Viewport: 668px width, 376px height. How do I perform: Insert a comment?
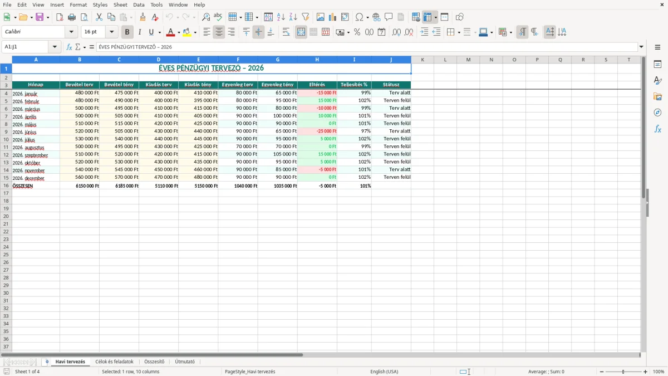(389, 17)
